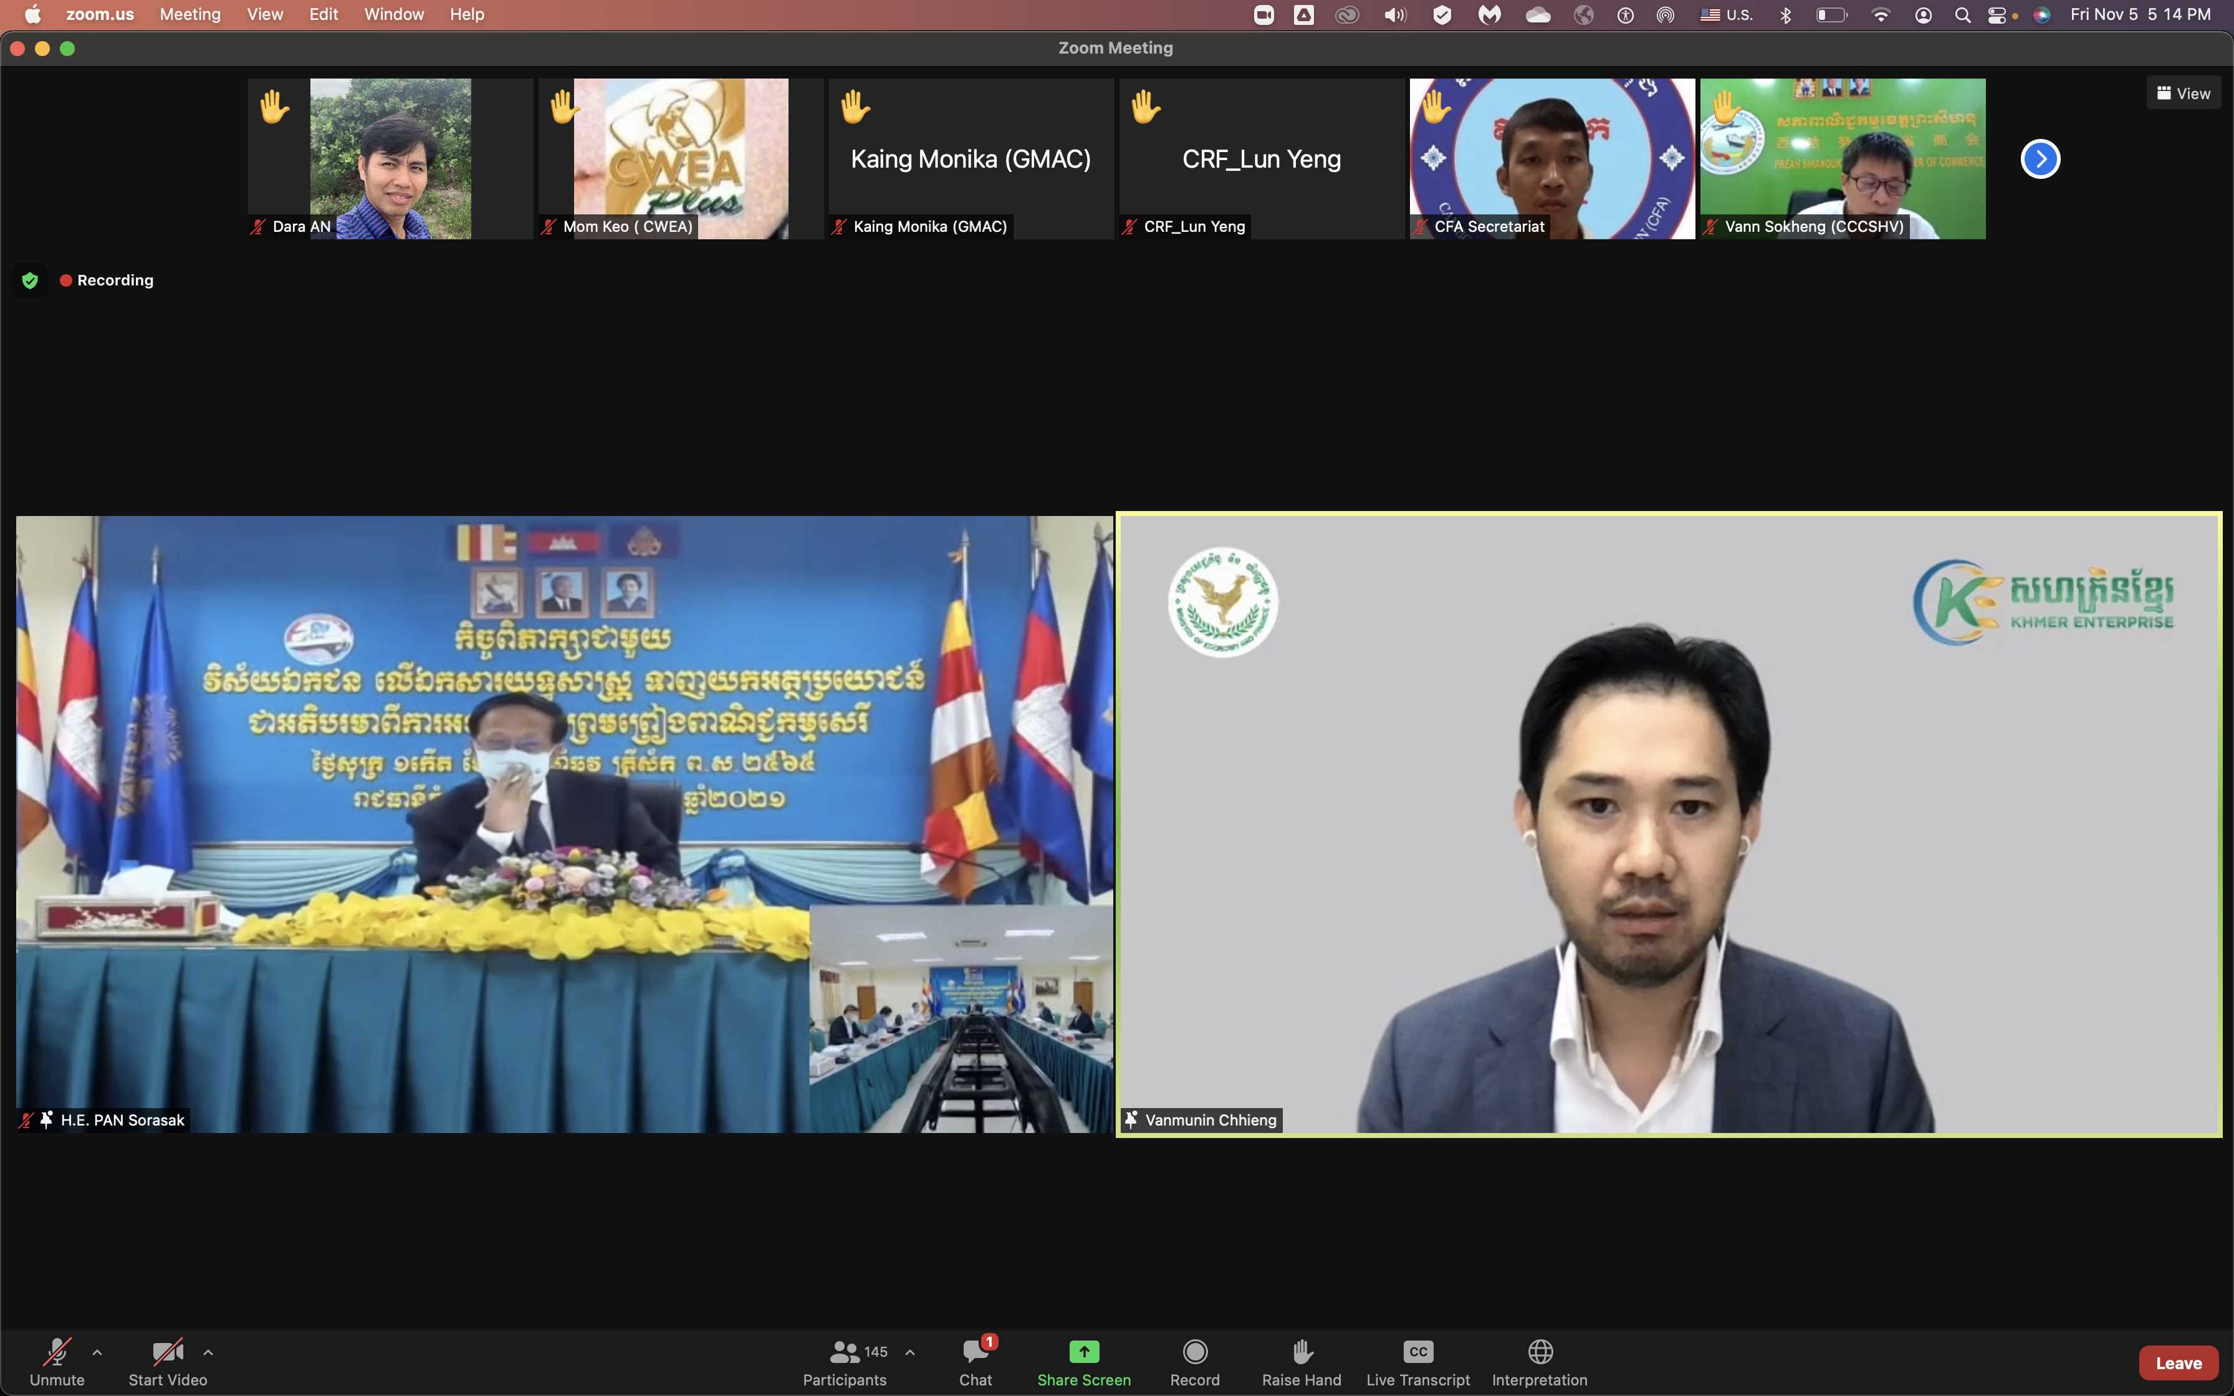Start Video from the toolbar
The image size is (2234, 1396).
pyautogui.click(x=167, y=1362)
